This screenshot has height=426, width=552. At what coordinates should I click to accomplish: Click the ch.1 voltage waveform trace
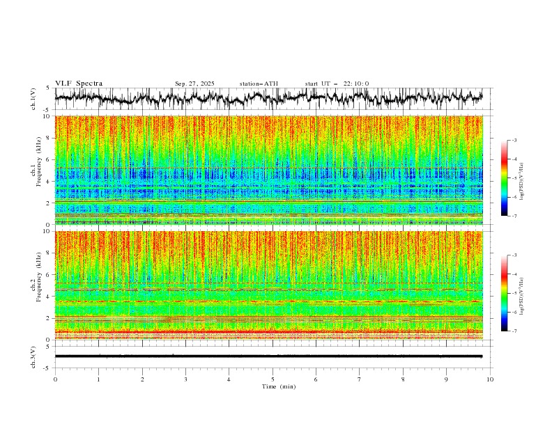pos(268,98)
